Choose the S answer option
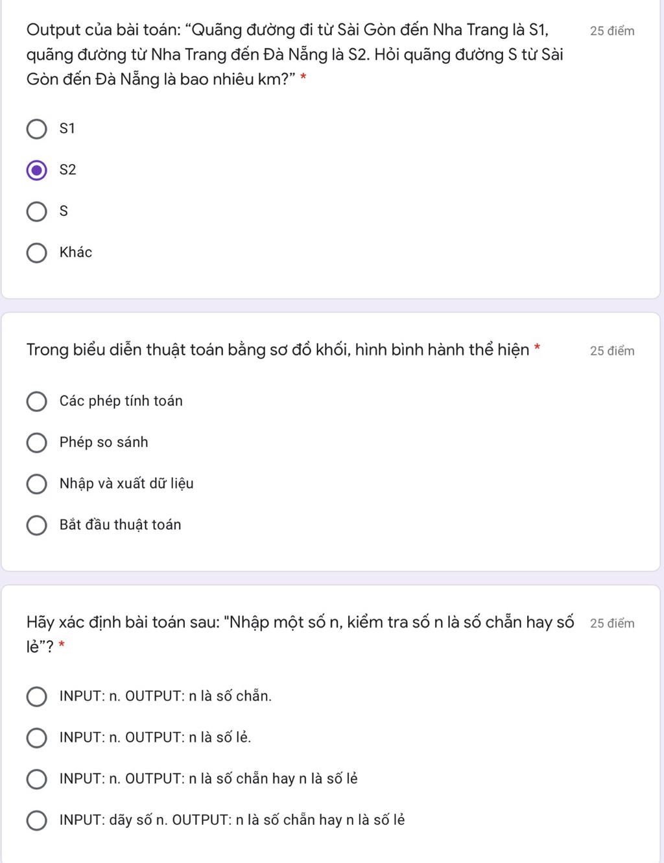This screenshot has height=863, width=664. (36, 211)
